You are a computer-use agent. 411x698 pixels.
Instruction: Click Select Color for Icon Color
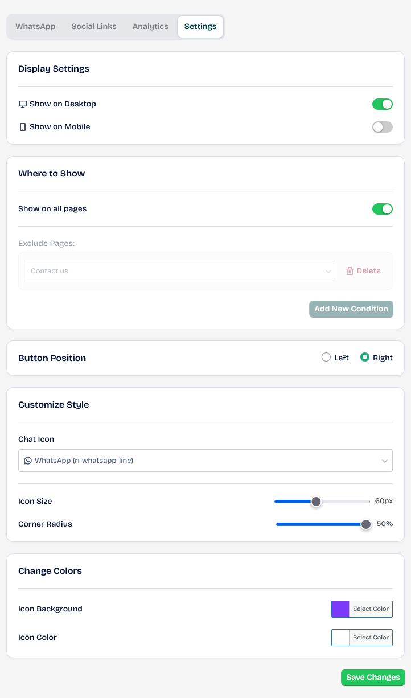click(371, 638)
